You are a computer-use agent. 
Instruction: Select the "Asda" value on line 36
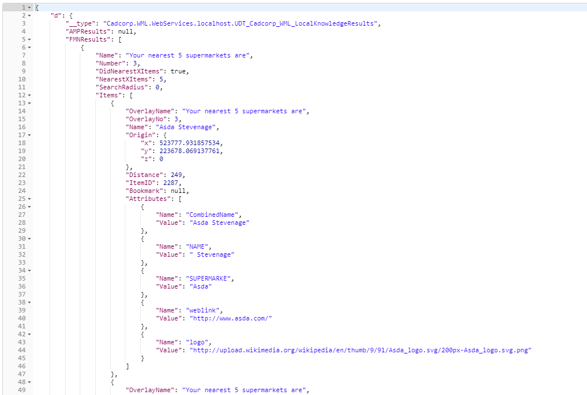point(201,286)
